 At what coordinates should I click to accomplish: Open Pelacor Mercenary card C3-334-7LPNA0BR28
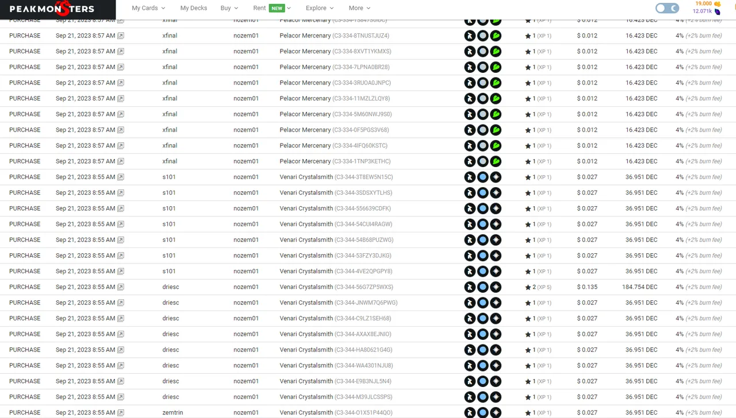click(x=335, y=67)
